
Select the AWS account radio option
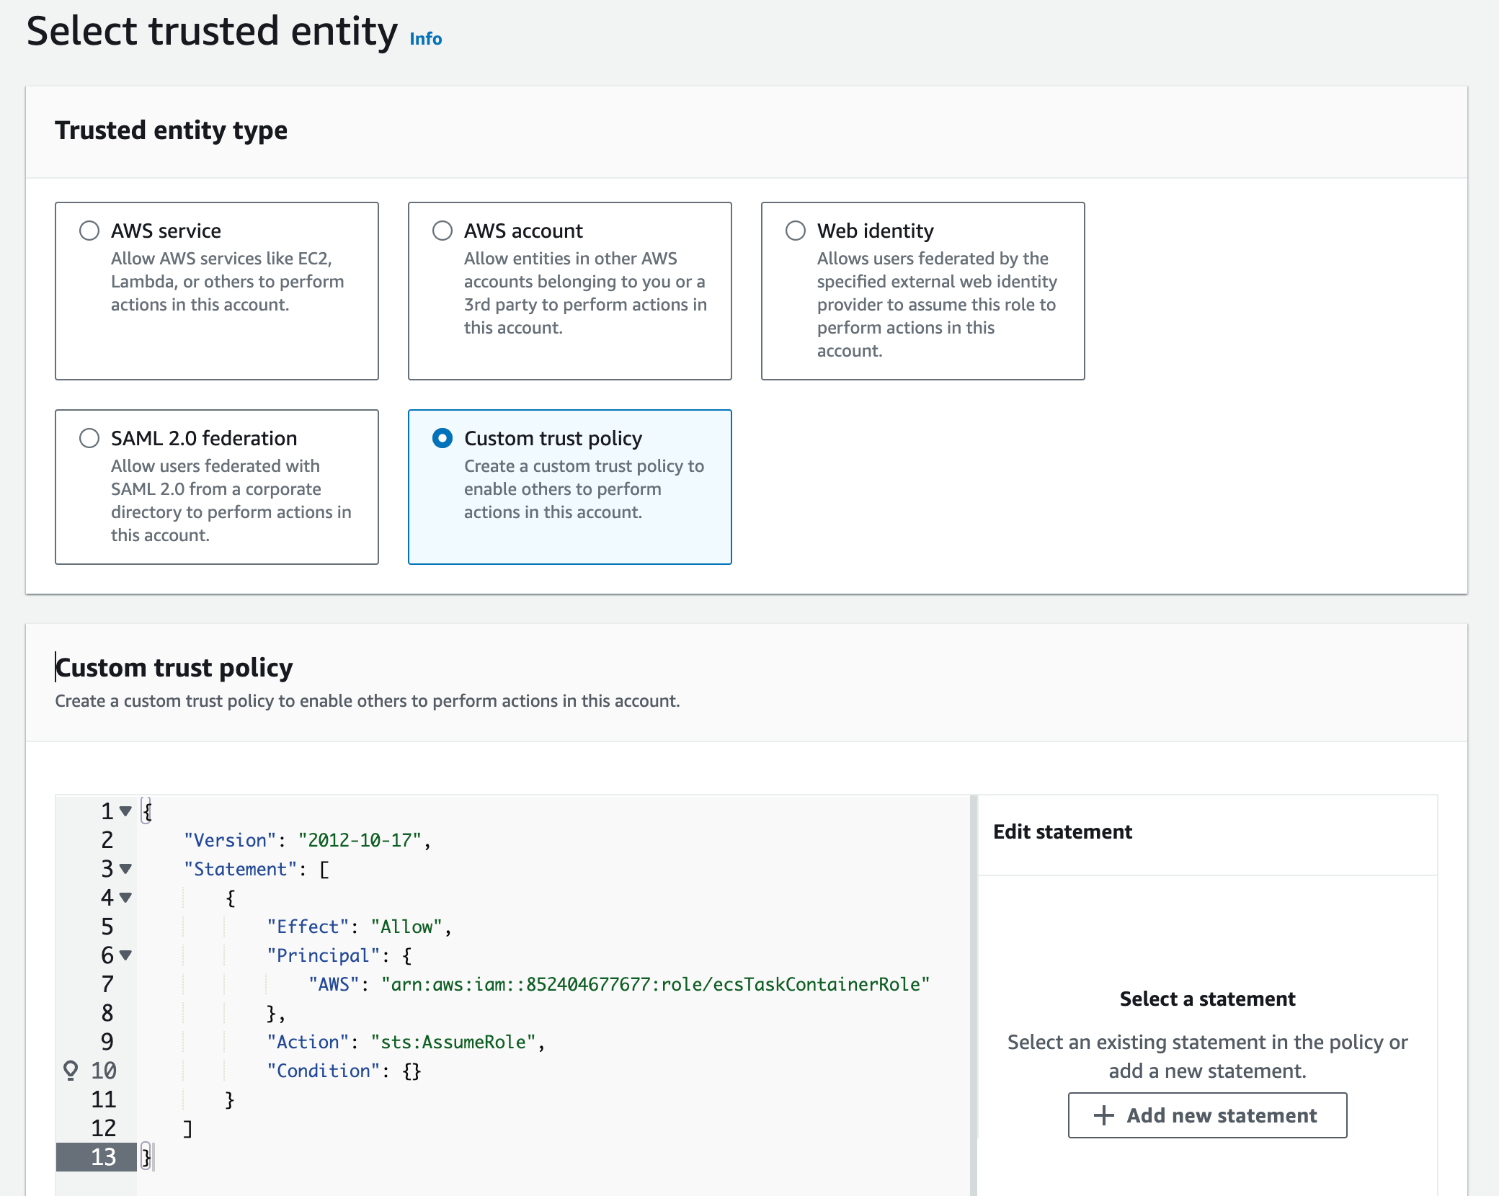(x=442, y=231)
